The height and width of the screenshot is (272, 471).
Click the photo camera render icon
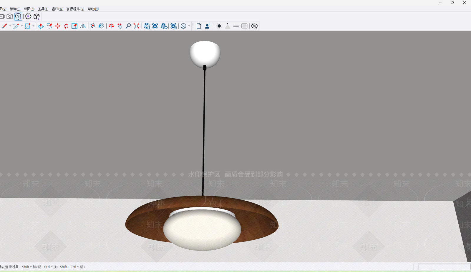point(10,16)
